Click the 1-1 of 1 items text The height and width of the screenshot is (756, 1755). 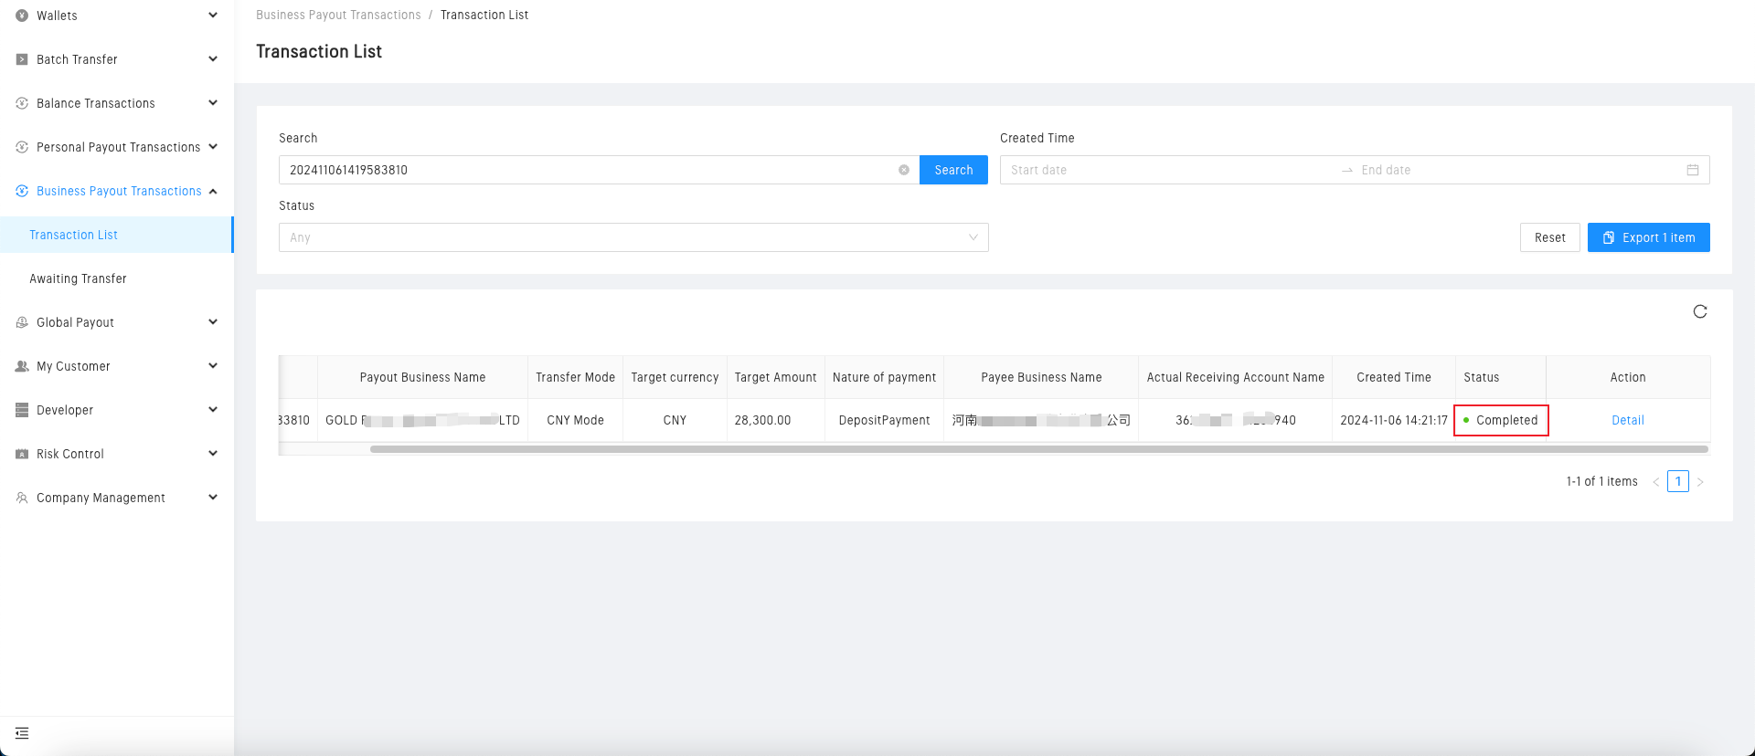pos(1601,481)
